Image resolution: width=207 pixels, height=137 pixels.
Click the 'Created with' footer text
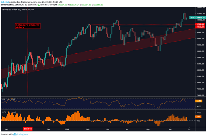coord(7,134)
